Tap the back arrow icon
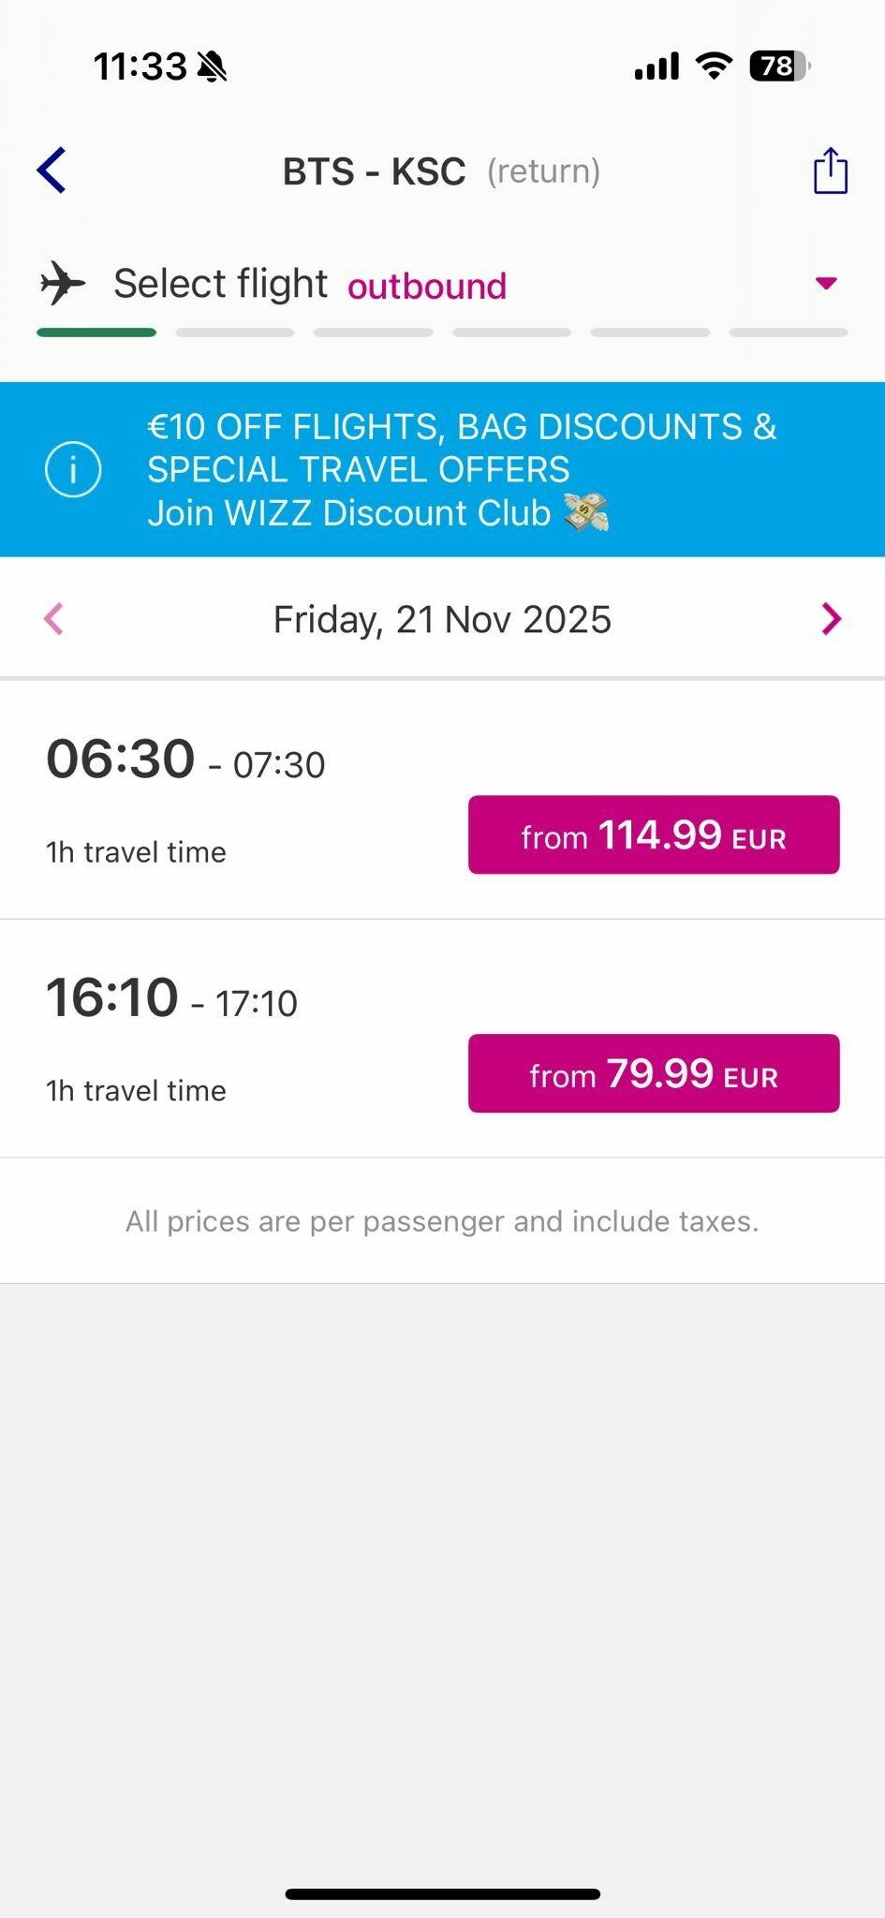 point(52,170)
